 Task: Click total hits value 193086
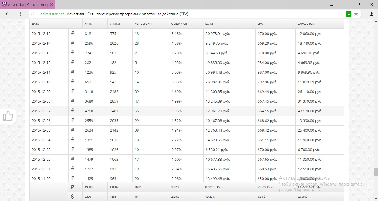pyautogui.click(x=89, y=187)
